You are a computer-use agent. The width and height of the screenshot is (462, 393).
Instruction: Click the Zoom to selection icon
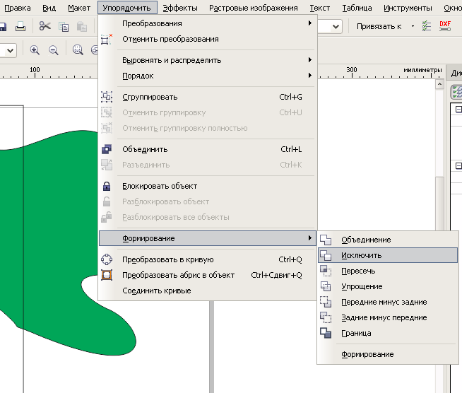click(78, 49)
